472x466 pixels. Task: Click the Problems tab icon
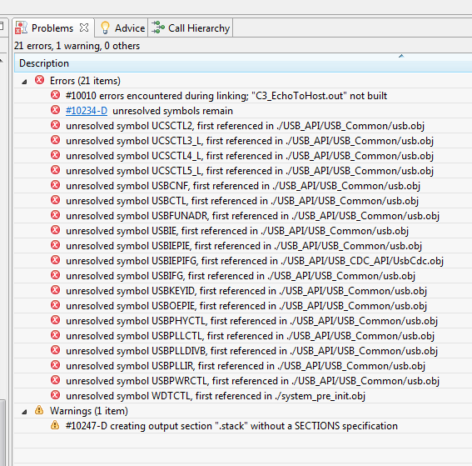(21, 28)
